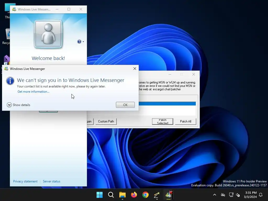Open the Windows Start menu
This screenshot has width=268, height=201.
[99, 195]
